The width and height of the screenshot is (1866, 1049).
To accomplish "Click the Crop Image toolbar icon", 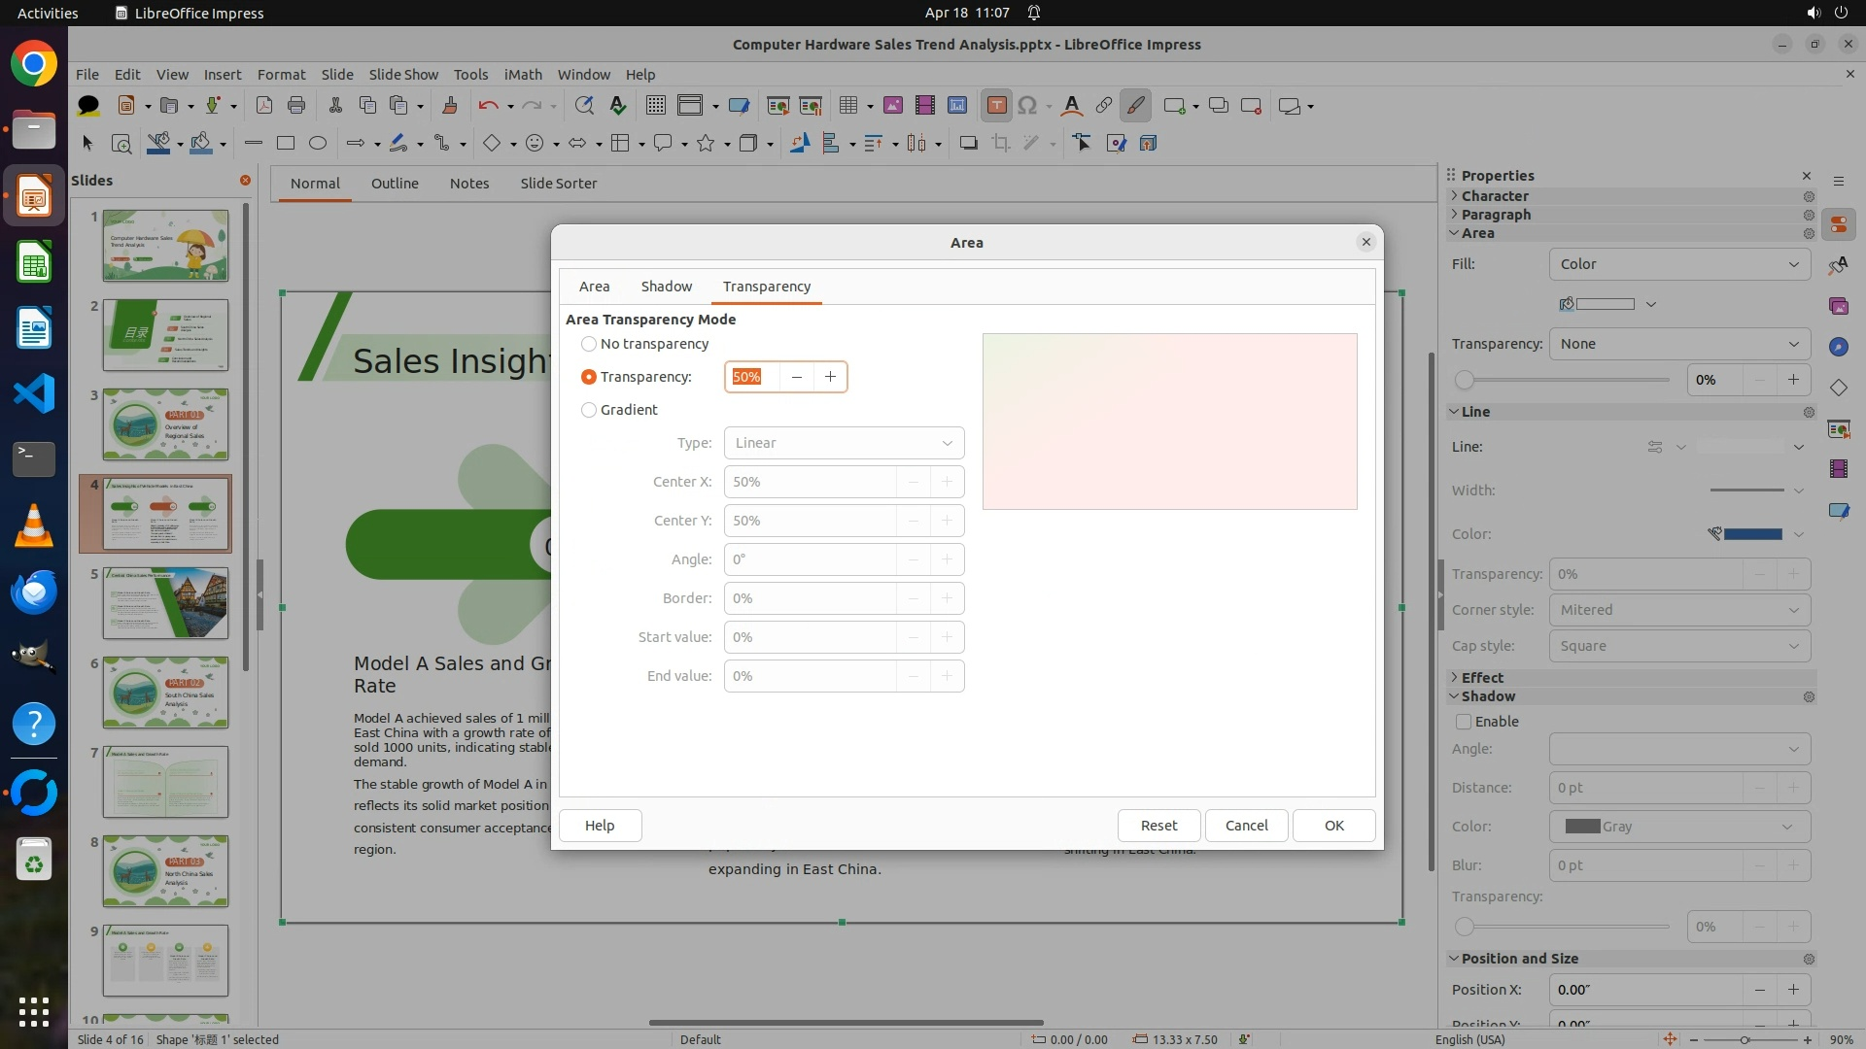I will click(1001, 144).
